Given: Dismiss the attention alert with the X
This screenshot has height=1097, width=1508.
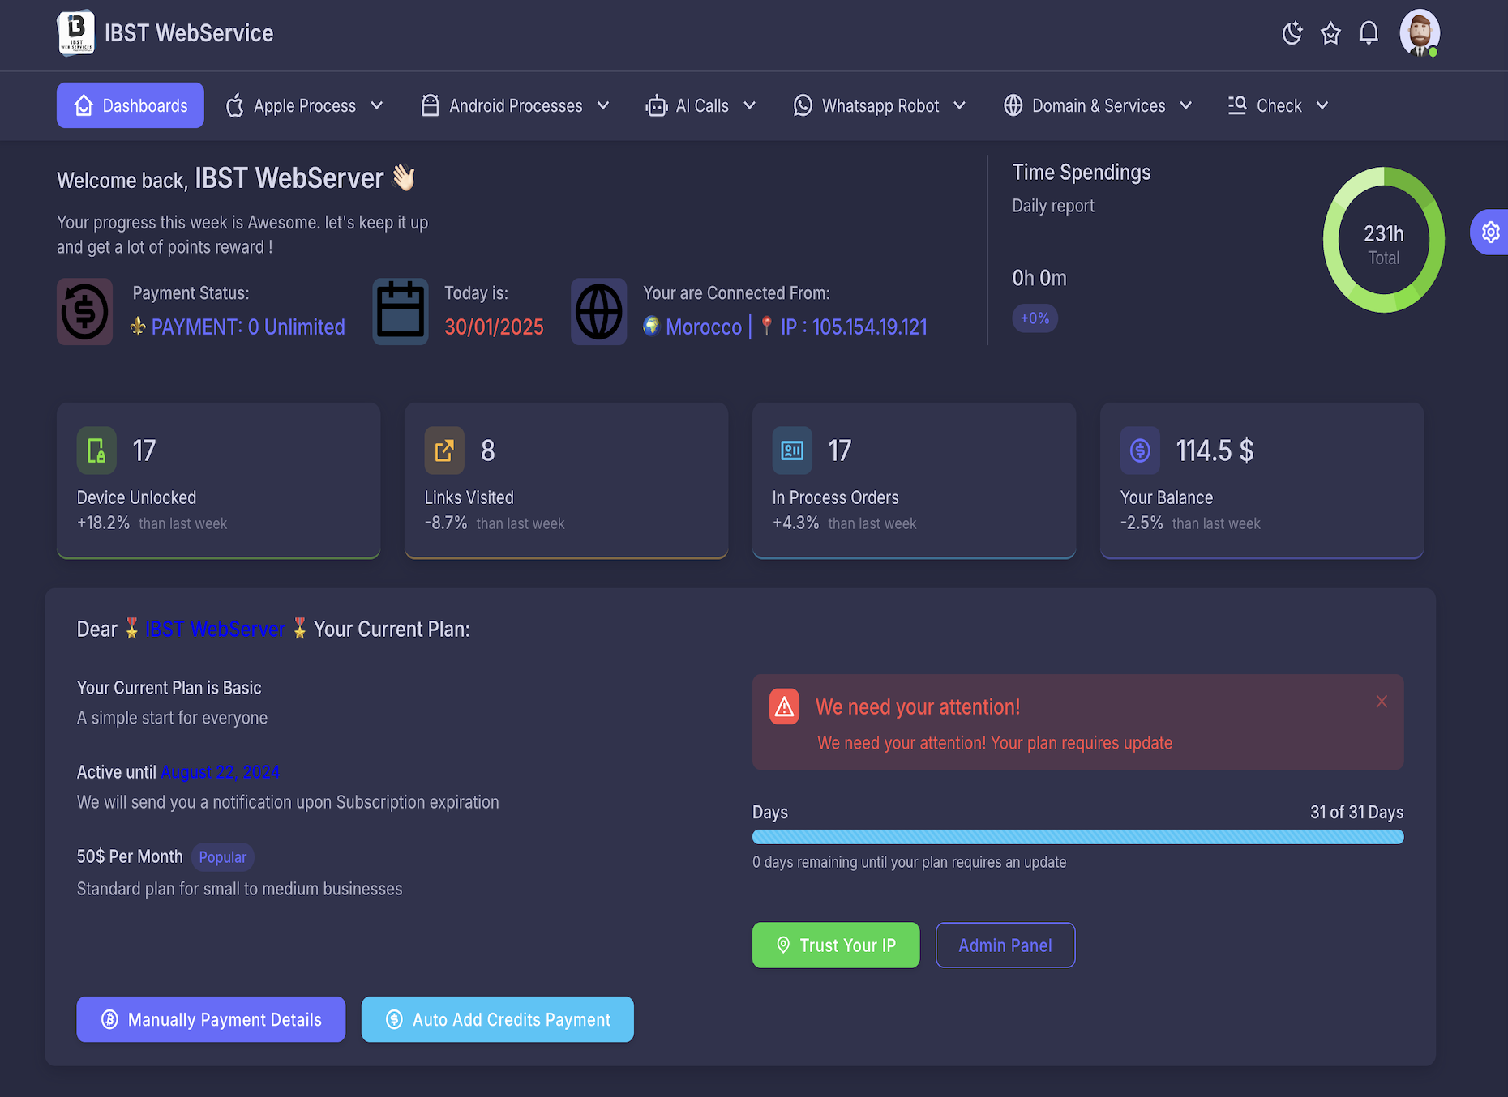Looking at the screenshot, I should (1382, 702).
